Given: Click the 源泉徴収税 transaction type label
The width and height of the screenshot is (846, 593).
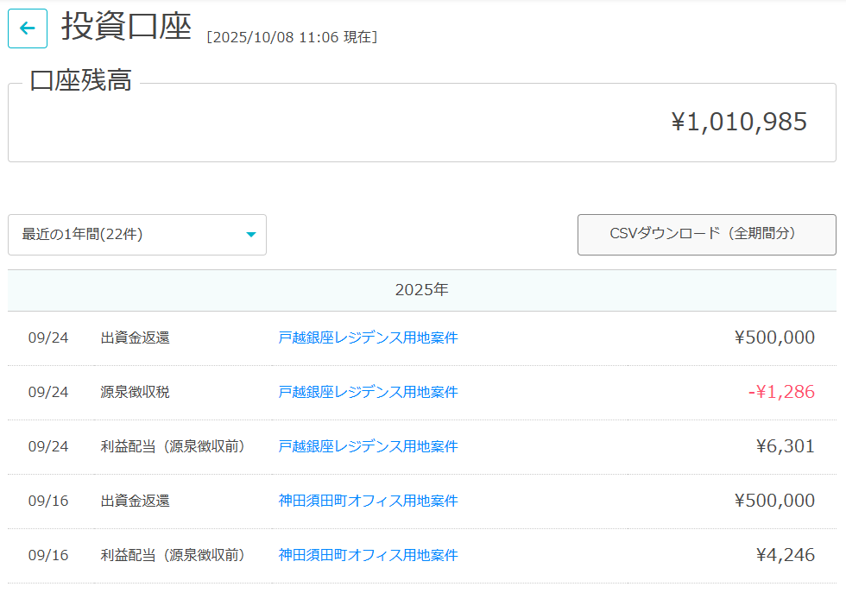Looking at the screenshot, I should tap(135, 392).
